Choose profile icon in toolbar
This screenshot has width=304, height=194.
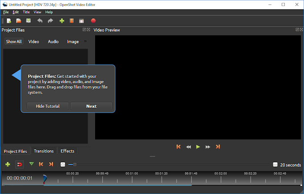pos(71,21)
